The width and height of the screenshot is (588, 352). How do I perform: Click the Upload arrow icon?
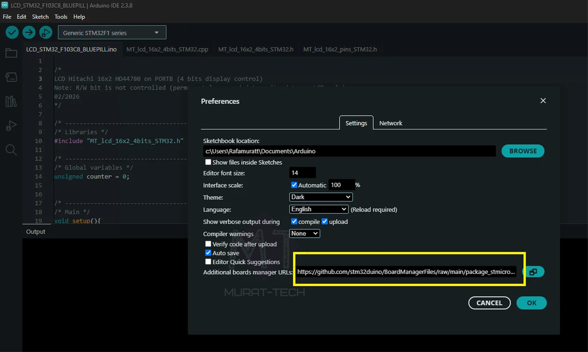29,33
